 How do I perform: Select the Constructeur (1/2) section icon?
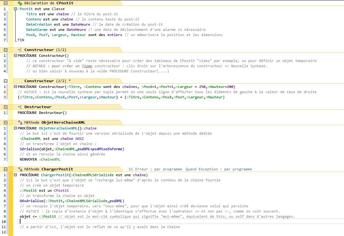[20, 49]
